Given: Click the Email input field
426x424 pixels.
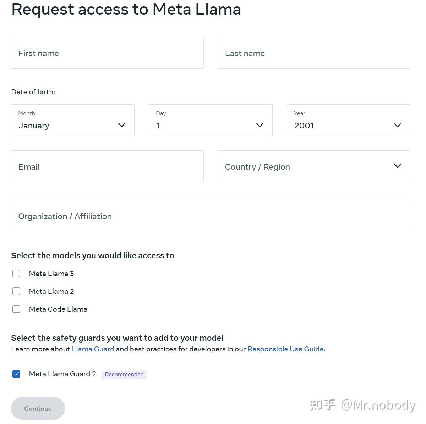Looking at the screenshot, I should pyautogui.click(x=107, y=166).
